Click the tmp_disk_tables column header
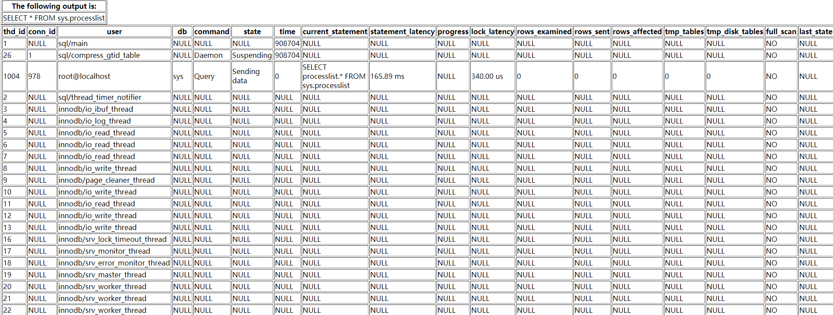833x315 pixels. [x=735, y=32]
